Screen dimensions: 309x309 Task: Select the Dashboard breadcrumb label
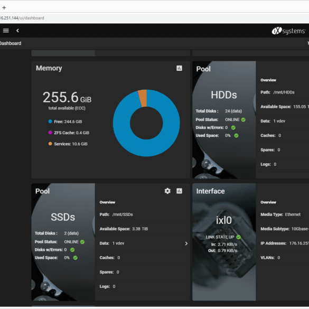point(11,43)
